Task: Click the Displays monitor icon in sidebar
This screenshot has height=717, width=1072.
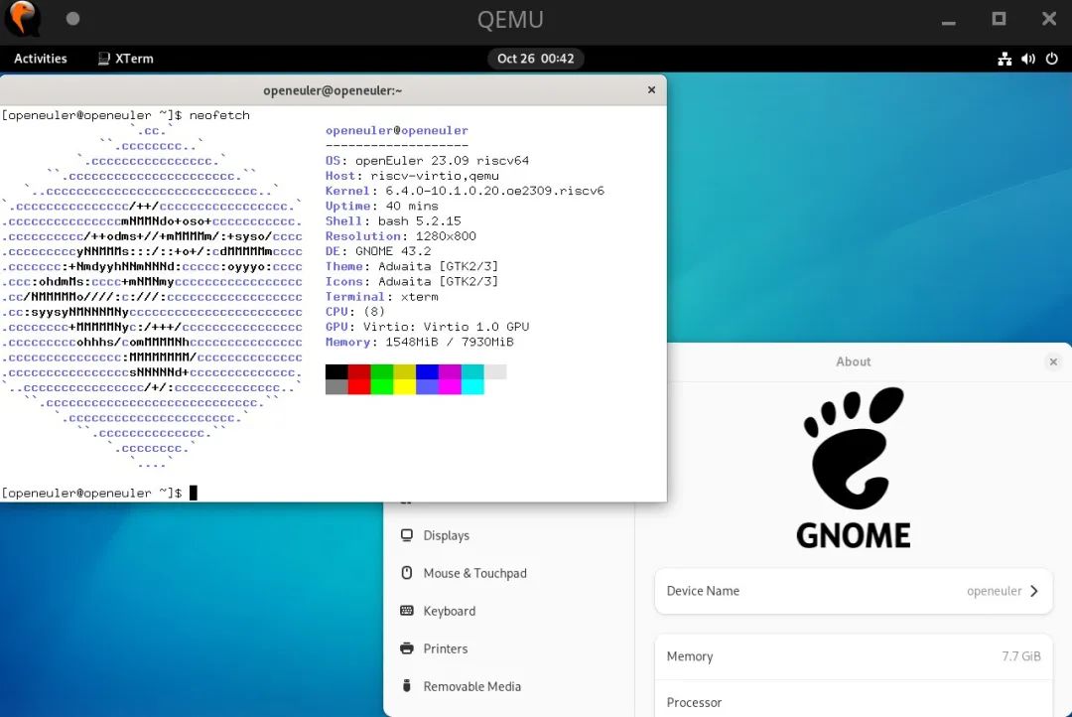Action: [407, 535]
